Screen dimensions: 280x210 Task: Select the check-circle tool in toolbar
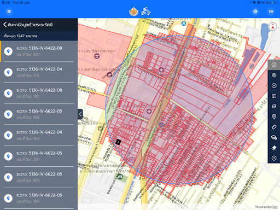274,85
